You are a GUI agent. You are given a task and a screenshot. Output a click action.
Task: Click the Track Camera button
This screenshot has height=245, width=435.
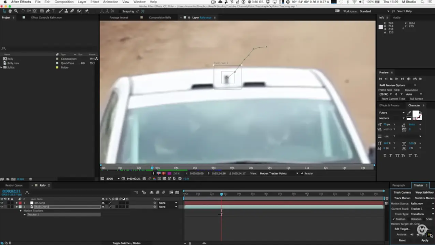coord(402,192)
